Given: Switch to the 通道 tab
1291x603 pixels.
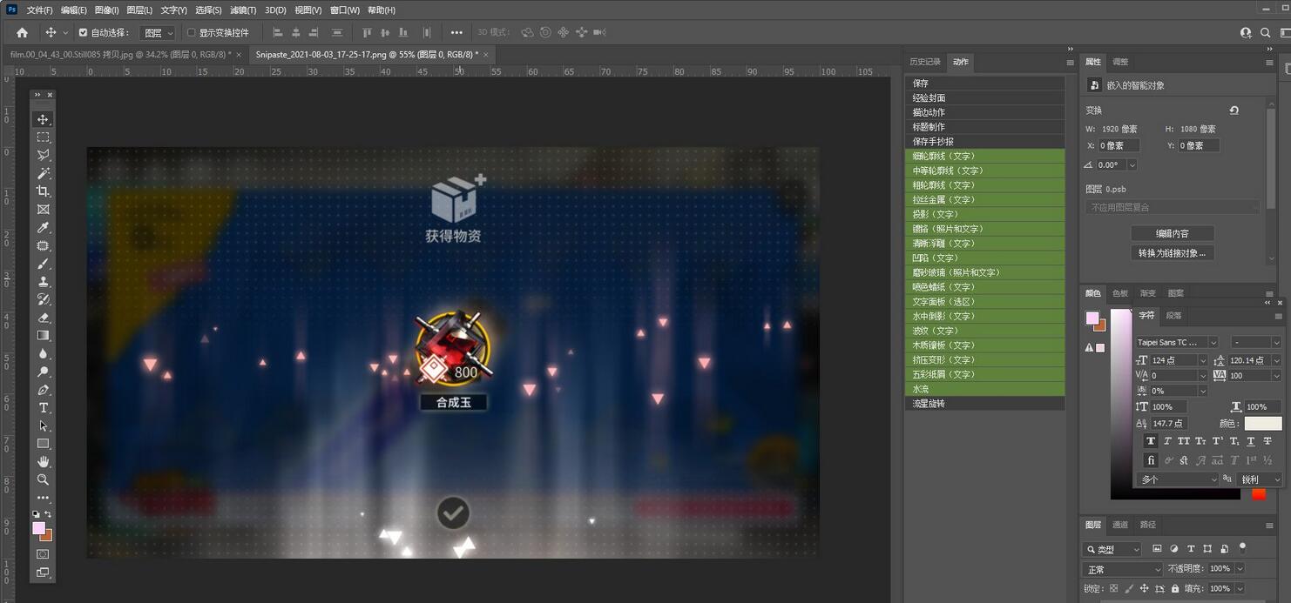Looking at the screenshot, I should 1120,525.
